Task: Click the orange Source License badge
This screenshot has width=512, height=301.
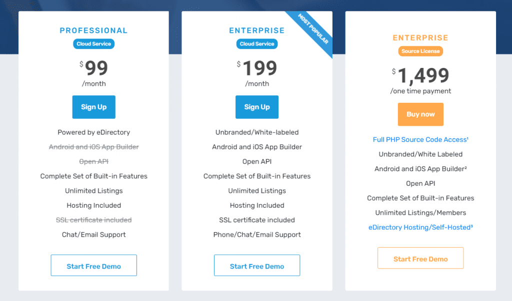Action: click(x=420, y=51)
